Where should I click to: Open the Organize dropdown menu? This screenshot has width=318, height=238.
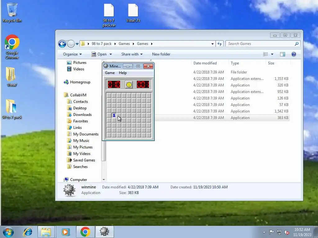(72, 54)
